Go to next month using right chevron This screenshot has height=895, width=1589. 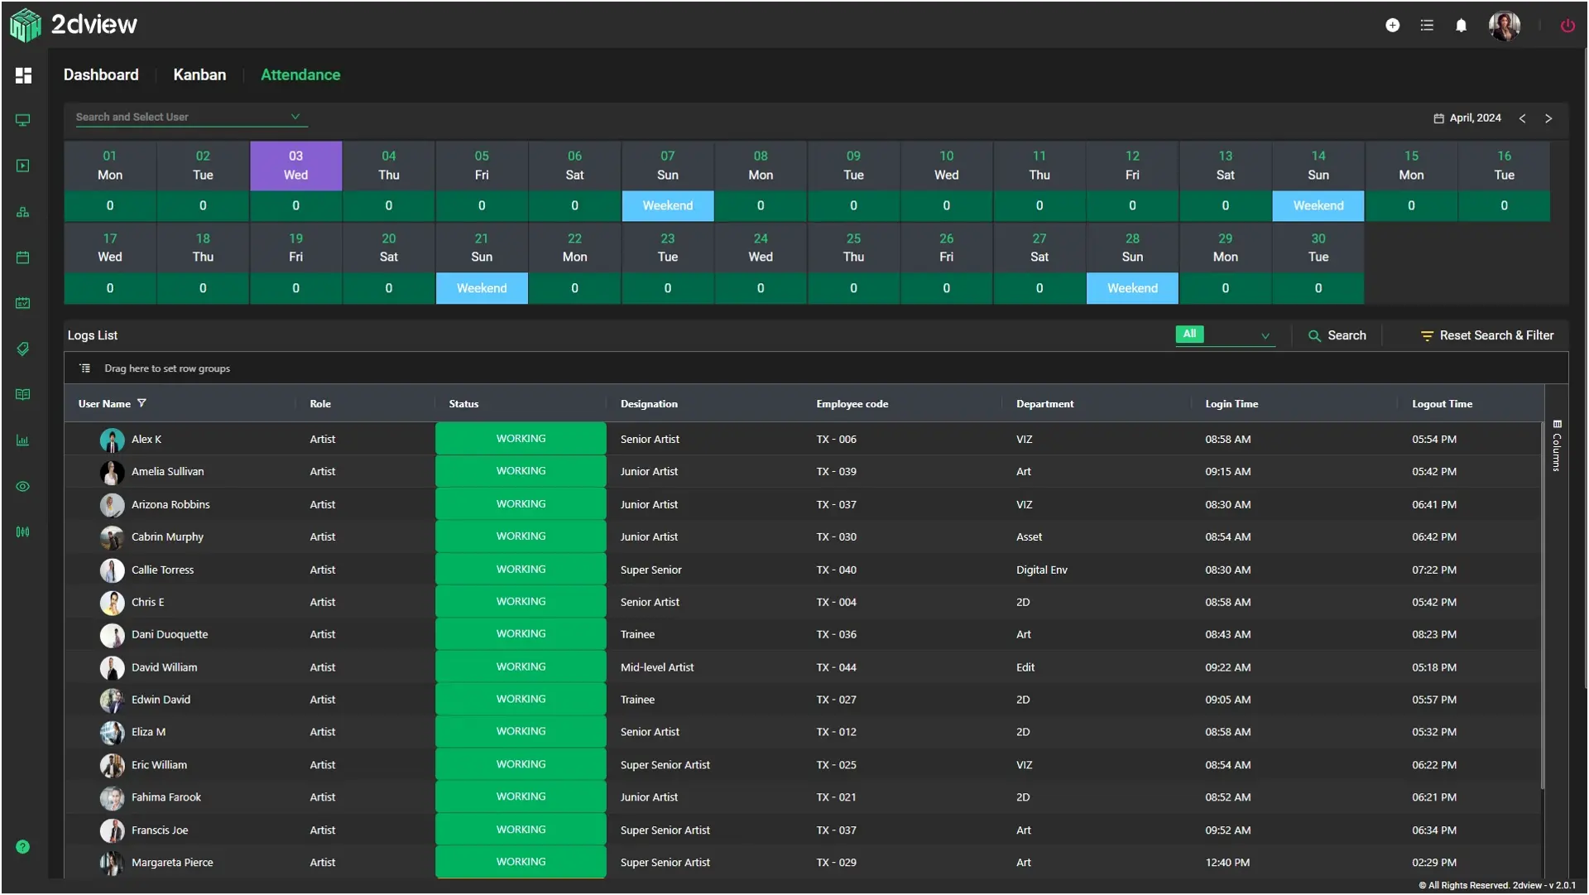click(x=1548, y=118)
